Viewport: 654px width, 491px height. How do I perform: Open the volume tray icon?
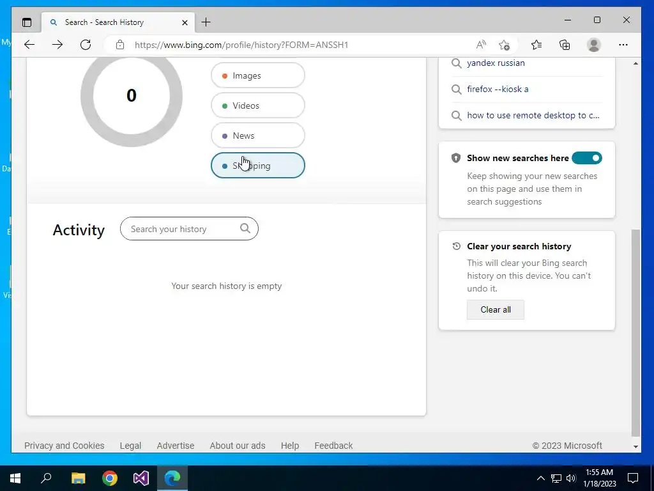tap(571, 478)
